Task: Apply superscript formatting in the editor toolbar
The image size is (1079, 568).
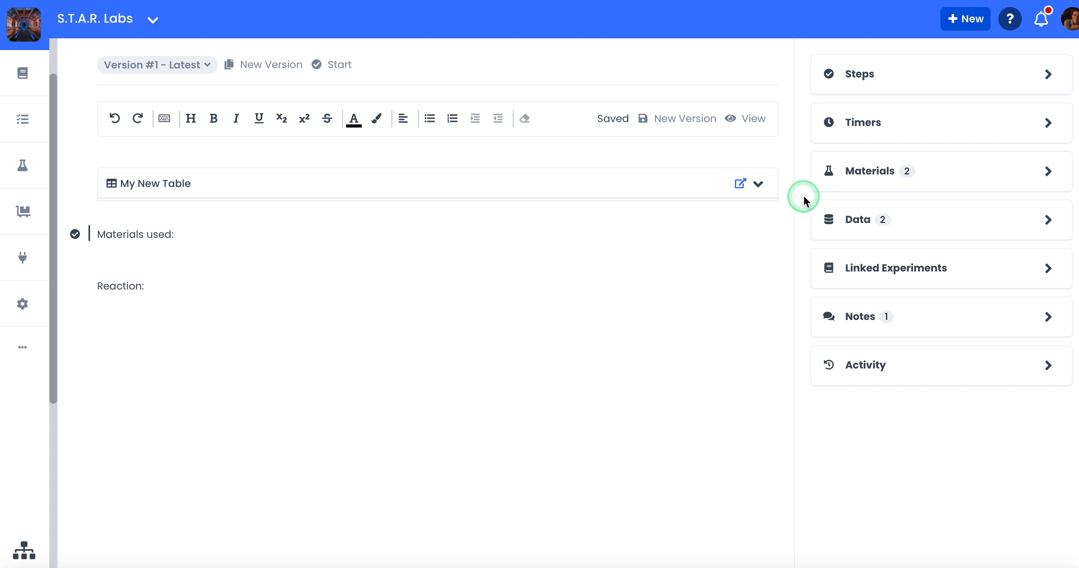Action: [x=304, y=119]
